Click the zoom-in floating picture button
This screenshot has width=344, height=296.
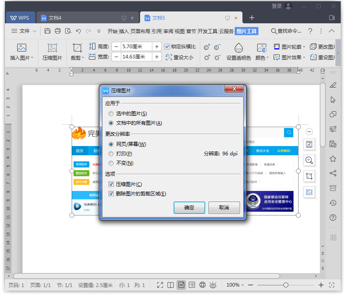point(309,160)
